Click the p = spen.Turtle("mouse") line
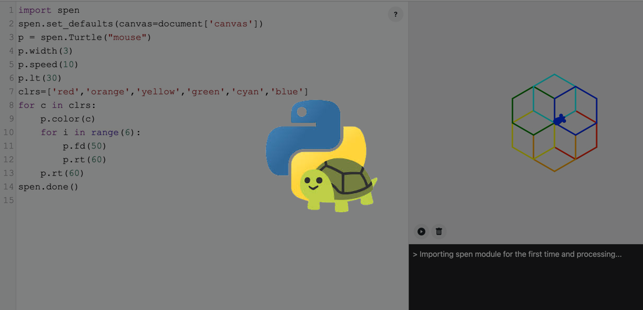The height and width of the screenshot is (310, 643). [85, 37]
